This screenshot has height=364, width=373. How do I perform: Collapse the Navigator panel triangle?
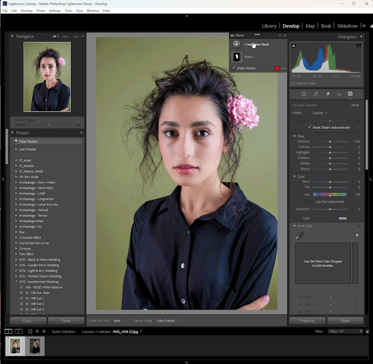(x=12, y=36)
